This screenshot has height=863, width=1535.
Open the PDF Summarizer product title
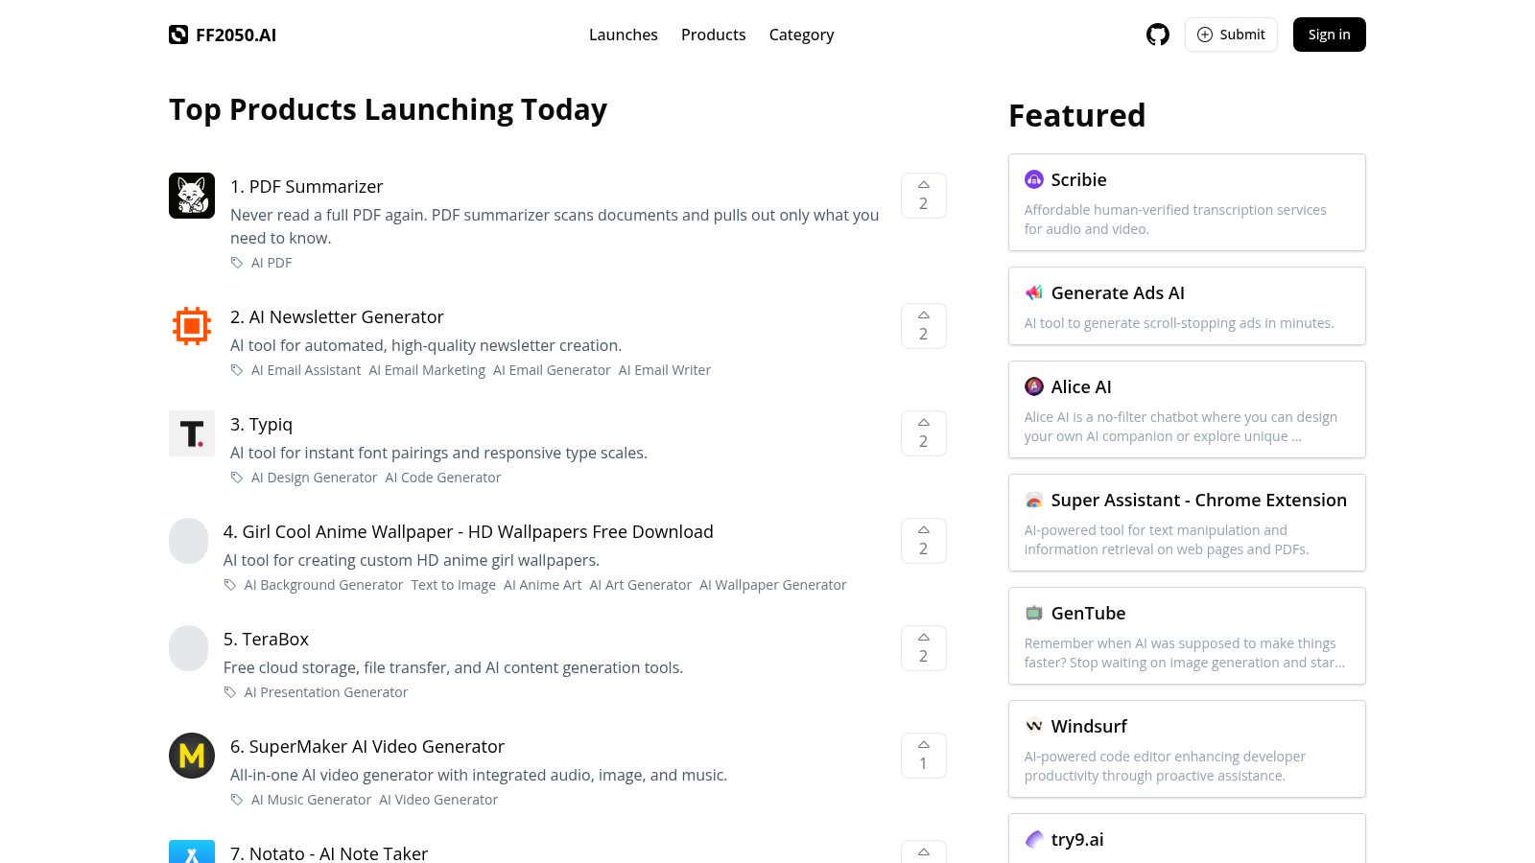pos(307,186)
